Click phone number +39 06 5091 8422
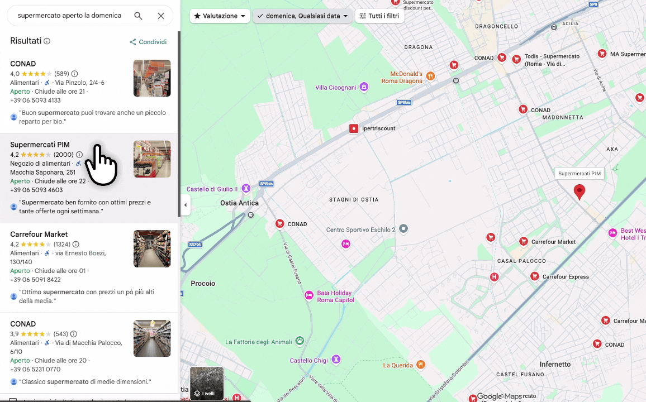 pyautogui.click(x=35, y=280)
